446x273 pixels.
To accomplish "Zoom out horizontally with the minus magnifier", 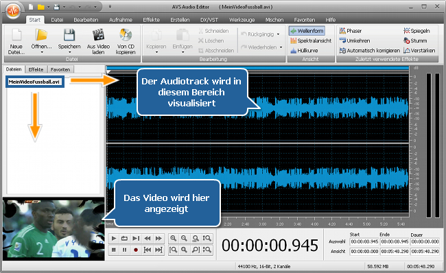I will coord(184,238).
